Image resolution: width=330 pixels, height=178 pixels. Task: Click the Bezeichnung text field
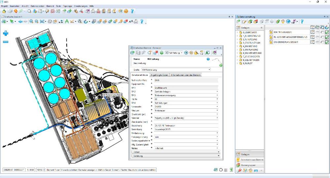tap(185, 125)
